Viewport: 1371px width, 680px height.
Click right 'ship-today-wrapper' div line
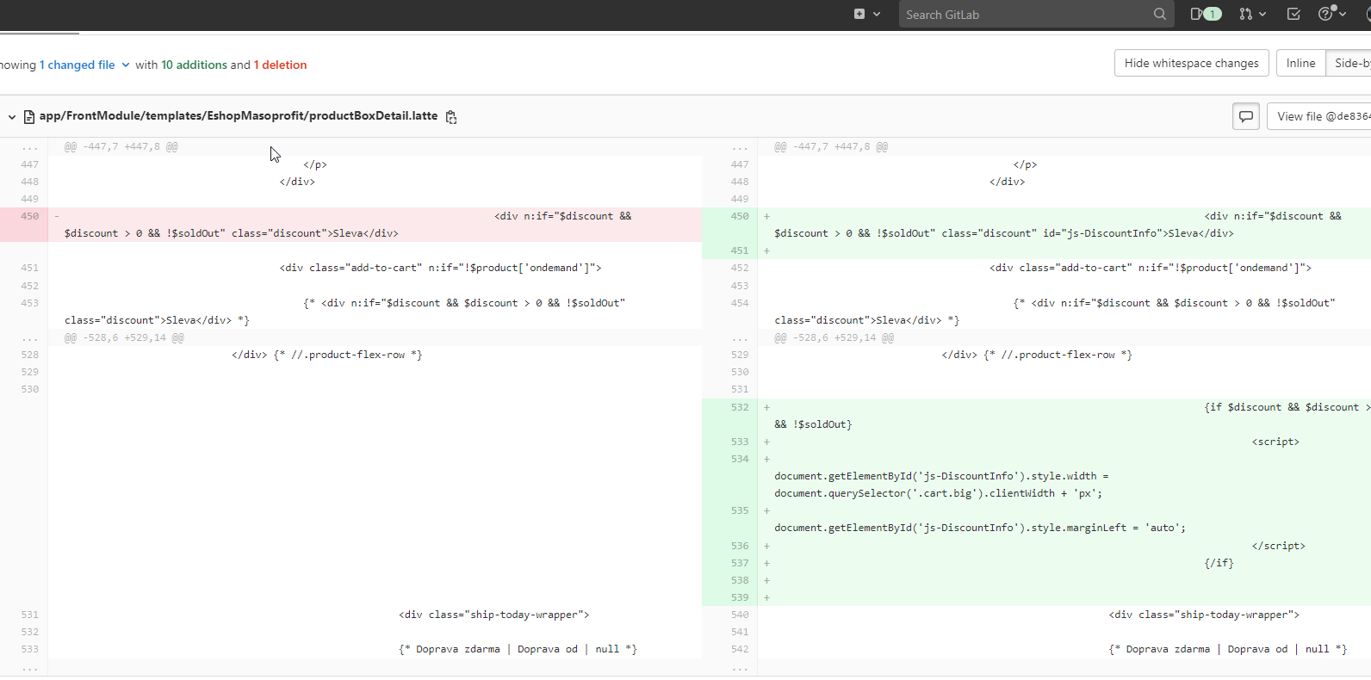1204,615
